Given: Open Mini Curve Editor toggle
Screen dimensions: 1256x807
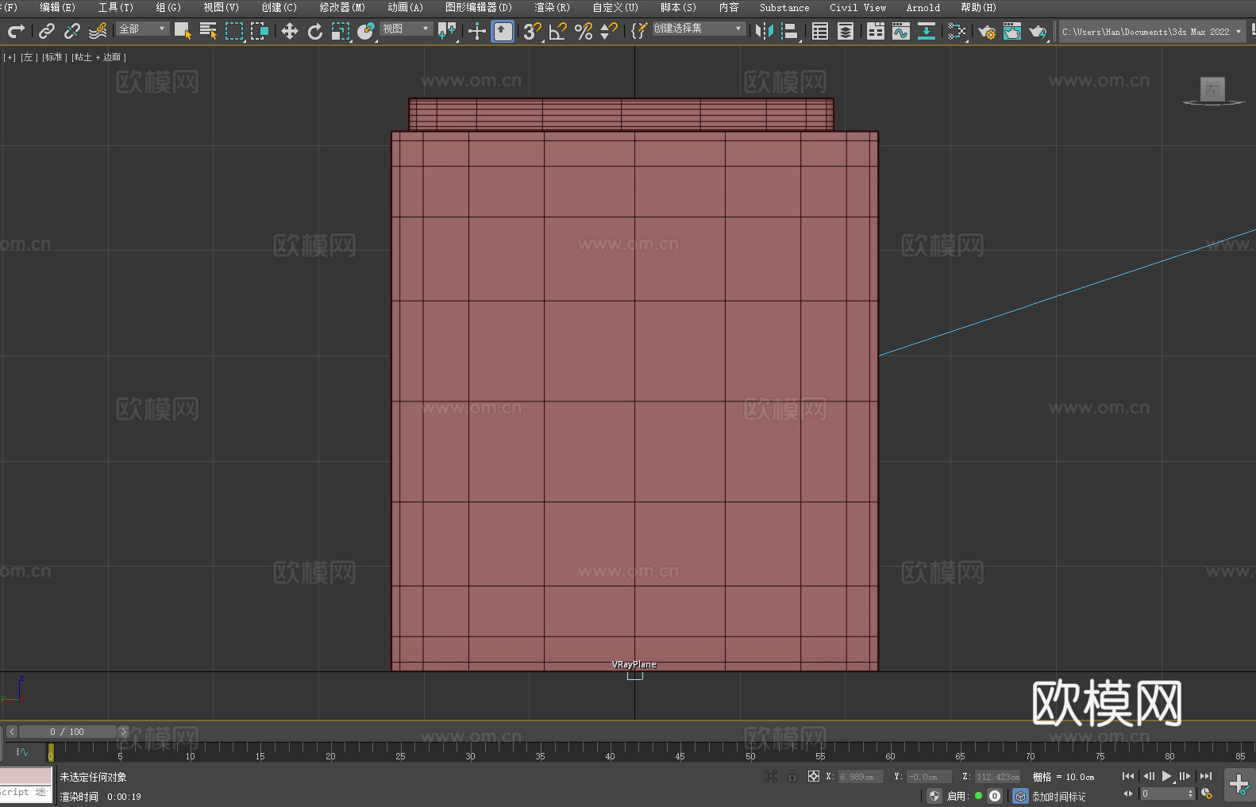Looking at the screenshot, I should [22, 751].
